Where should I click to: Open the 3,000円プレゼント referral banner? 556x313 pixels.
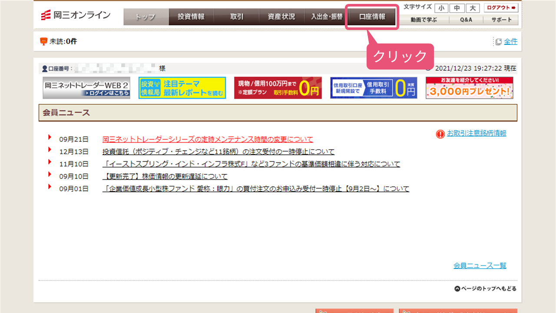(x=470, y=88)
